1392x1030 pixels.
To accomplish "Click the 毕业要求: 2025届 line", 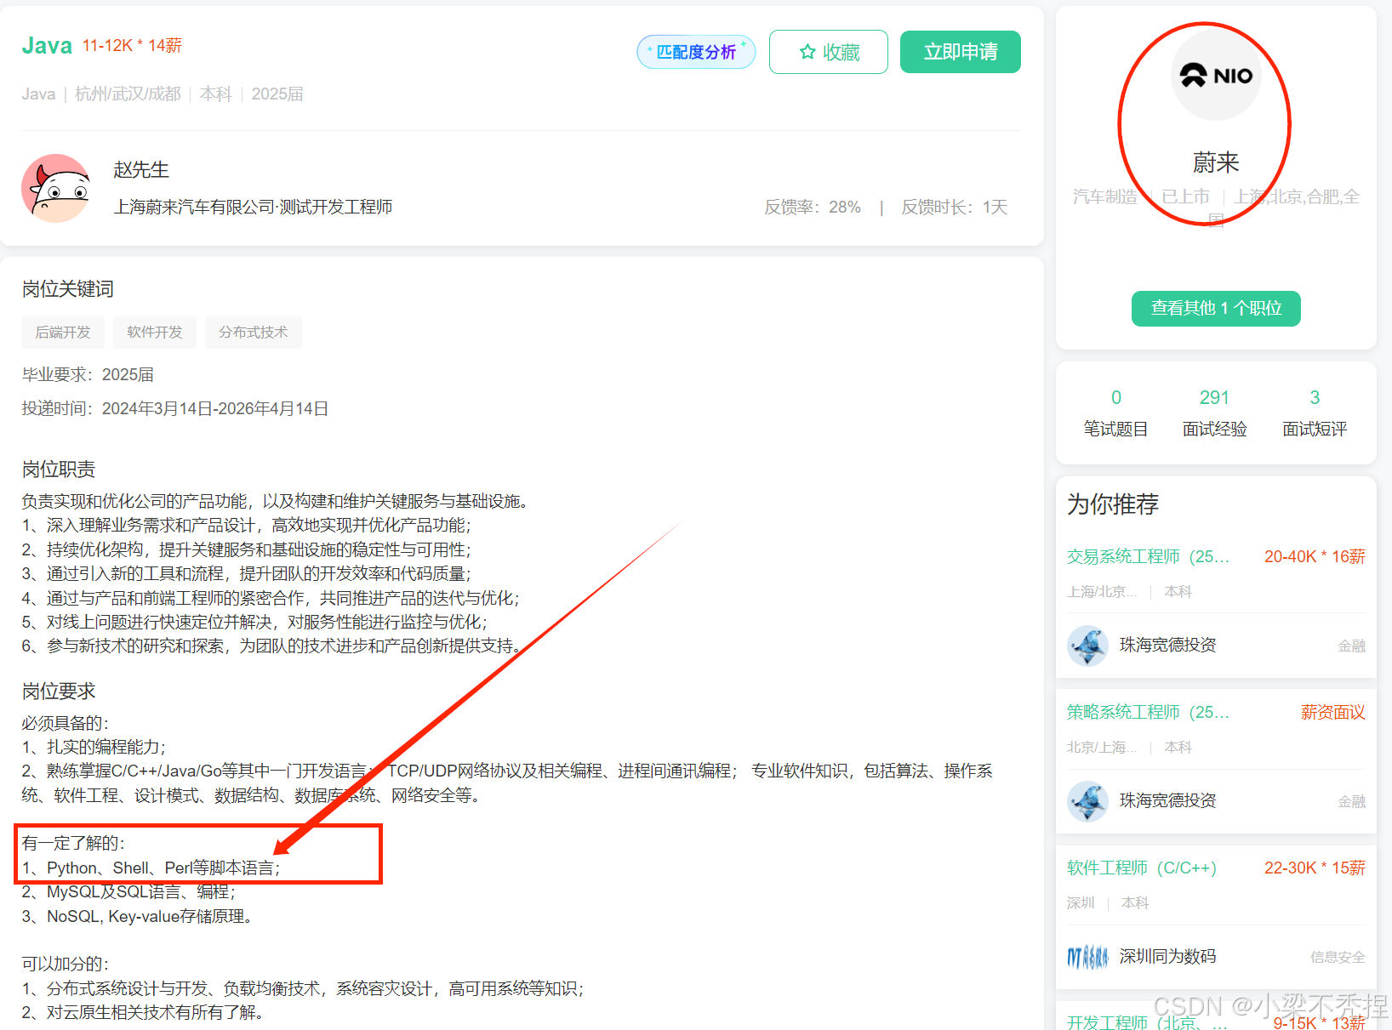I will pos(88,375).
